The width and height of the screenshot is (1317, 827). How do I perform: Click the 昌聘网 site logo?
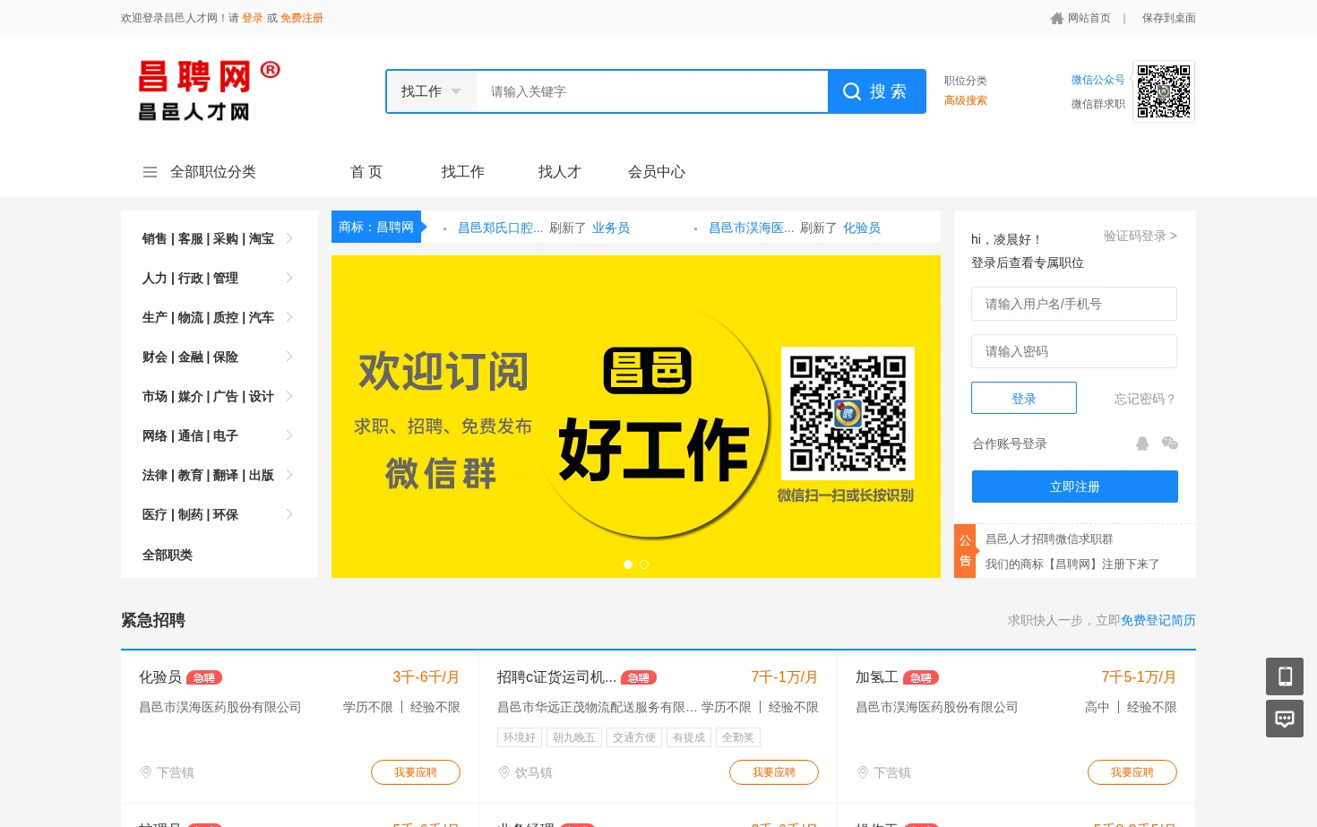[x=210, y=90]
